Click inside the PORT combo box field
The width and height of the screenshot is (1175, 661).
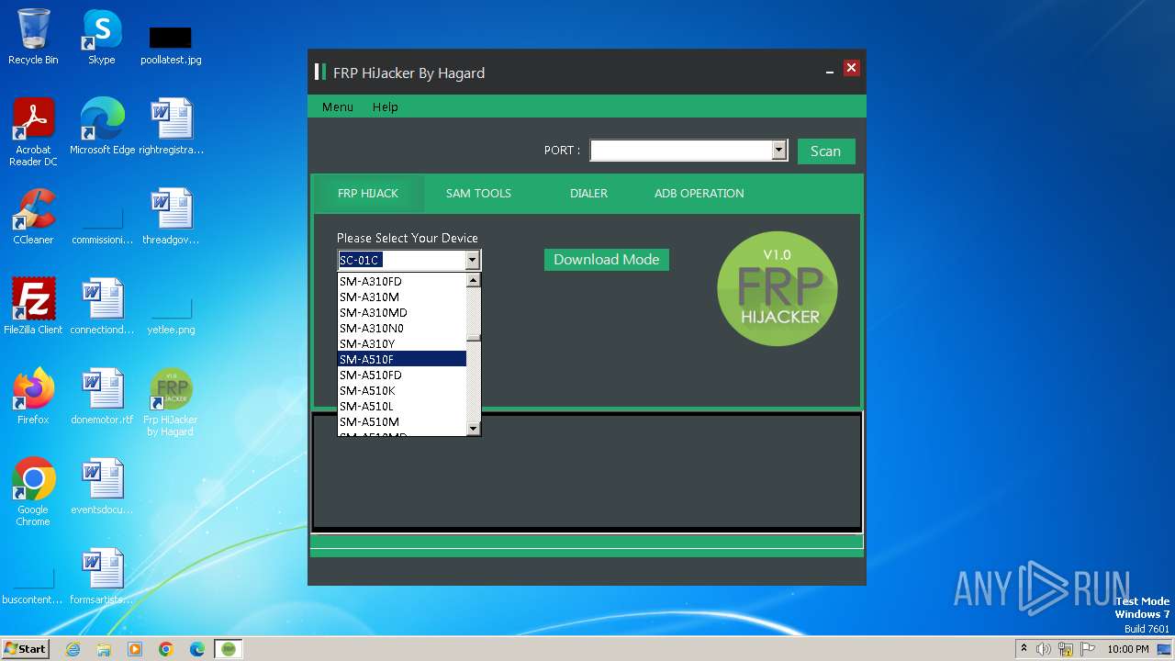[680, 150]
